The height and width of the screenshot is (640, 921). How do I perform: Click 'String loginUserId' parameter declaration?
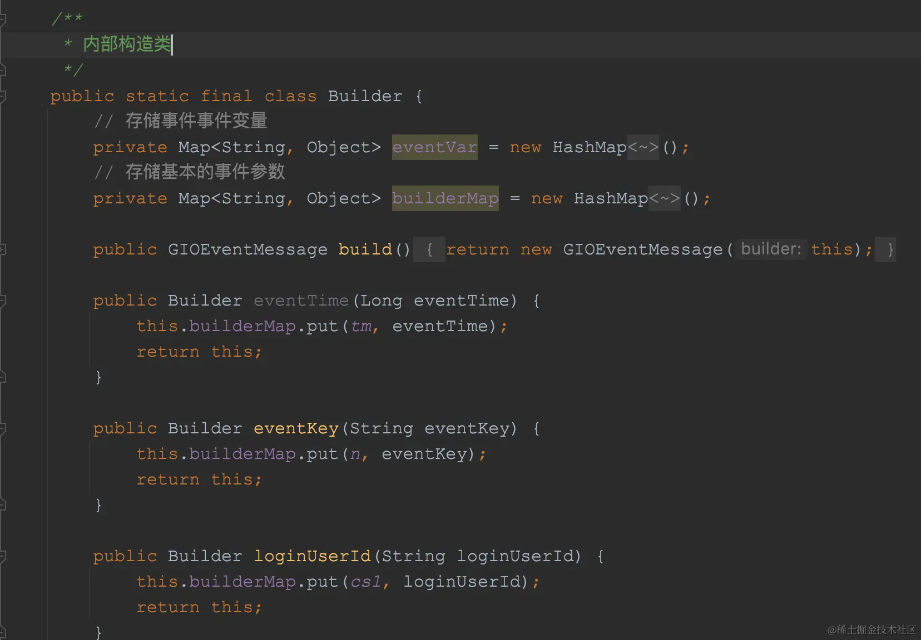477,556
